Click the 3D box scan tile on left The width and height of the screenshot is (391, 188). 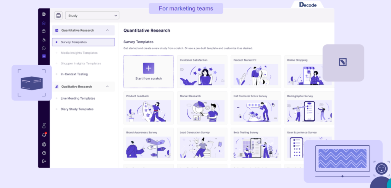point(32,83)
